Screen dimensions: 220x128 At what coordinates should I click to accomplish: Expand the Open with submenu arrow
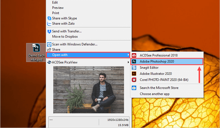(x=128, y=55)
